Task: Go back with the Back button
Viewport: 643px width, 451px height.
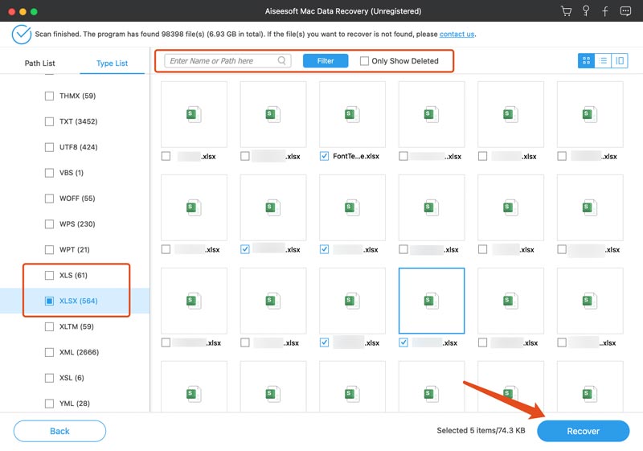Action: (x=59, y=431)
